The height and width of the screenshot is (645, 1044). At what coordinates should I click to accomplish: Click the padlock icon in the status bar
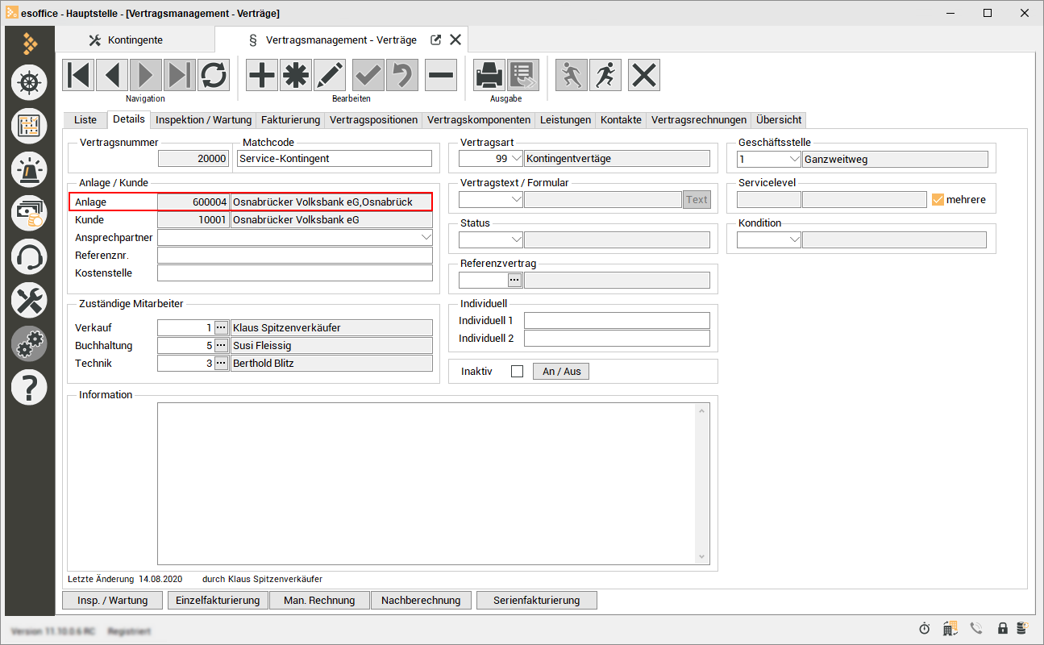tap(1003, 628)
